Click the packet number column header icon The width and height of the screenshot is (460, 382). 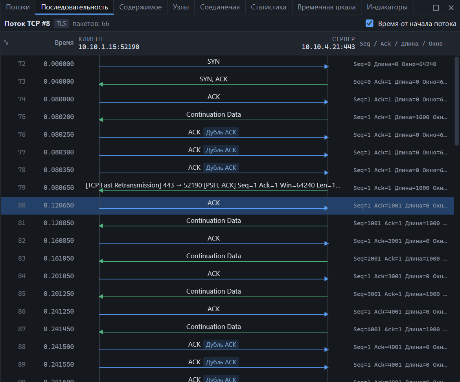(6, 43)
